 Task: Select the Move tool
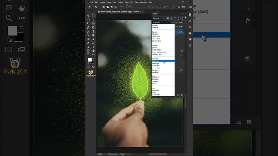point(88,16)
